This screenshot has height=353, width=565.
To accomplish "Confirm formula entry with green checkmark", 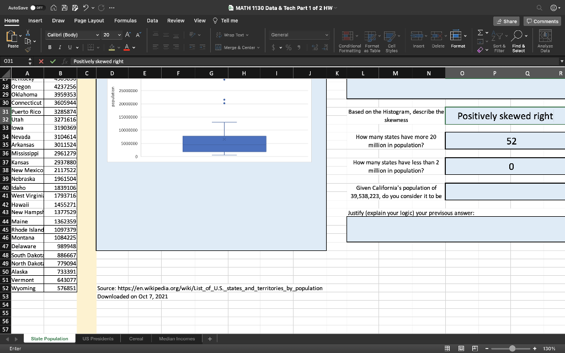I will [53, 61].
